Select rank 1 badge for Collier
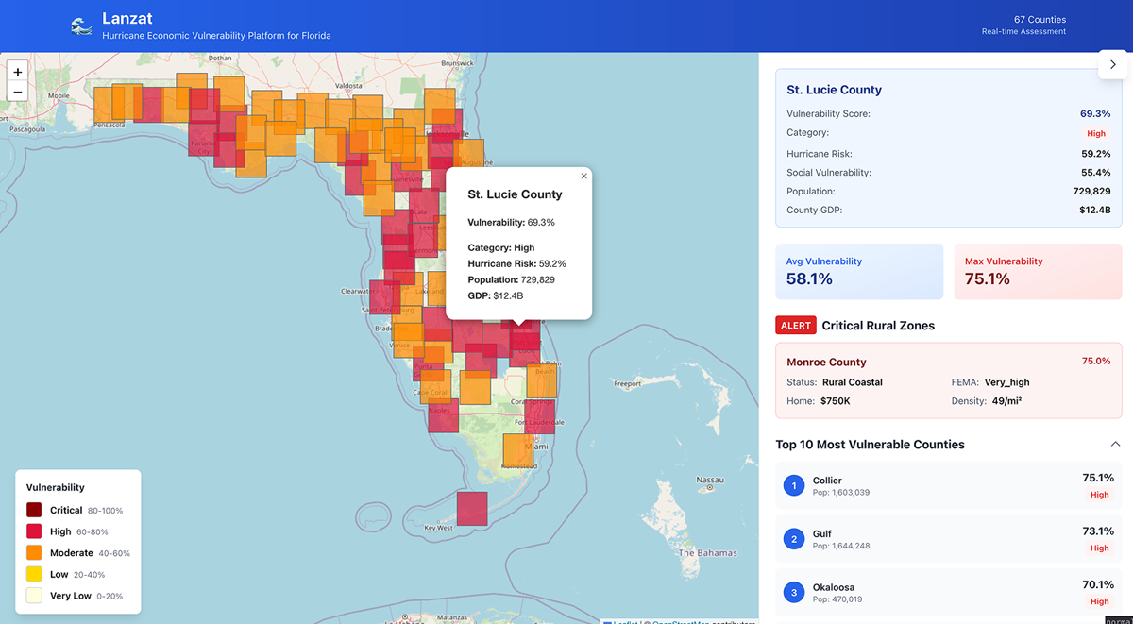Viewport: 1133px width, 624px height. pyautogui.click(x=794, y=486)
